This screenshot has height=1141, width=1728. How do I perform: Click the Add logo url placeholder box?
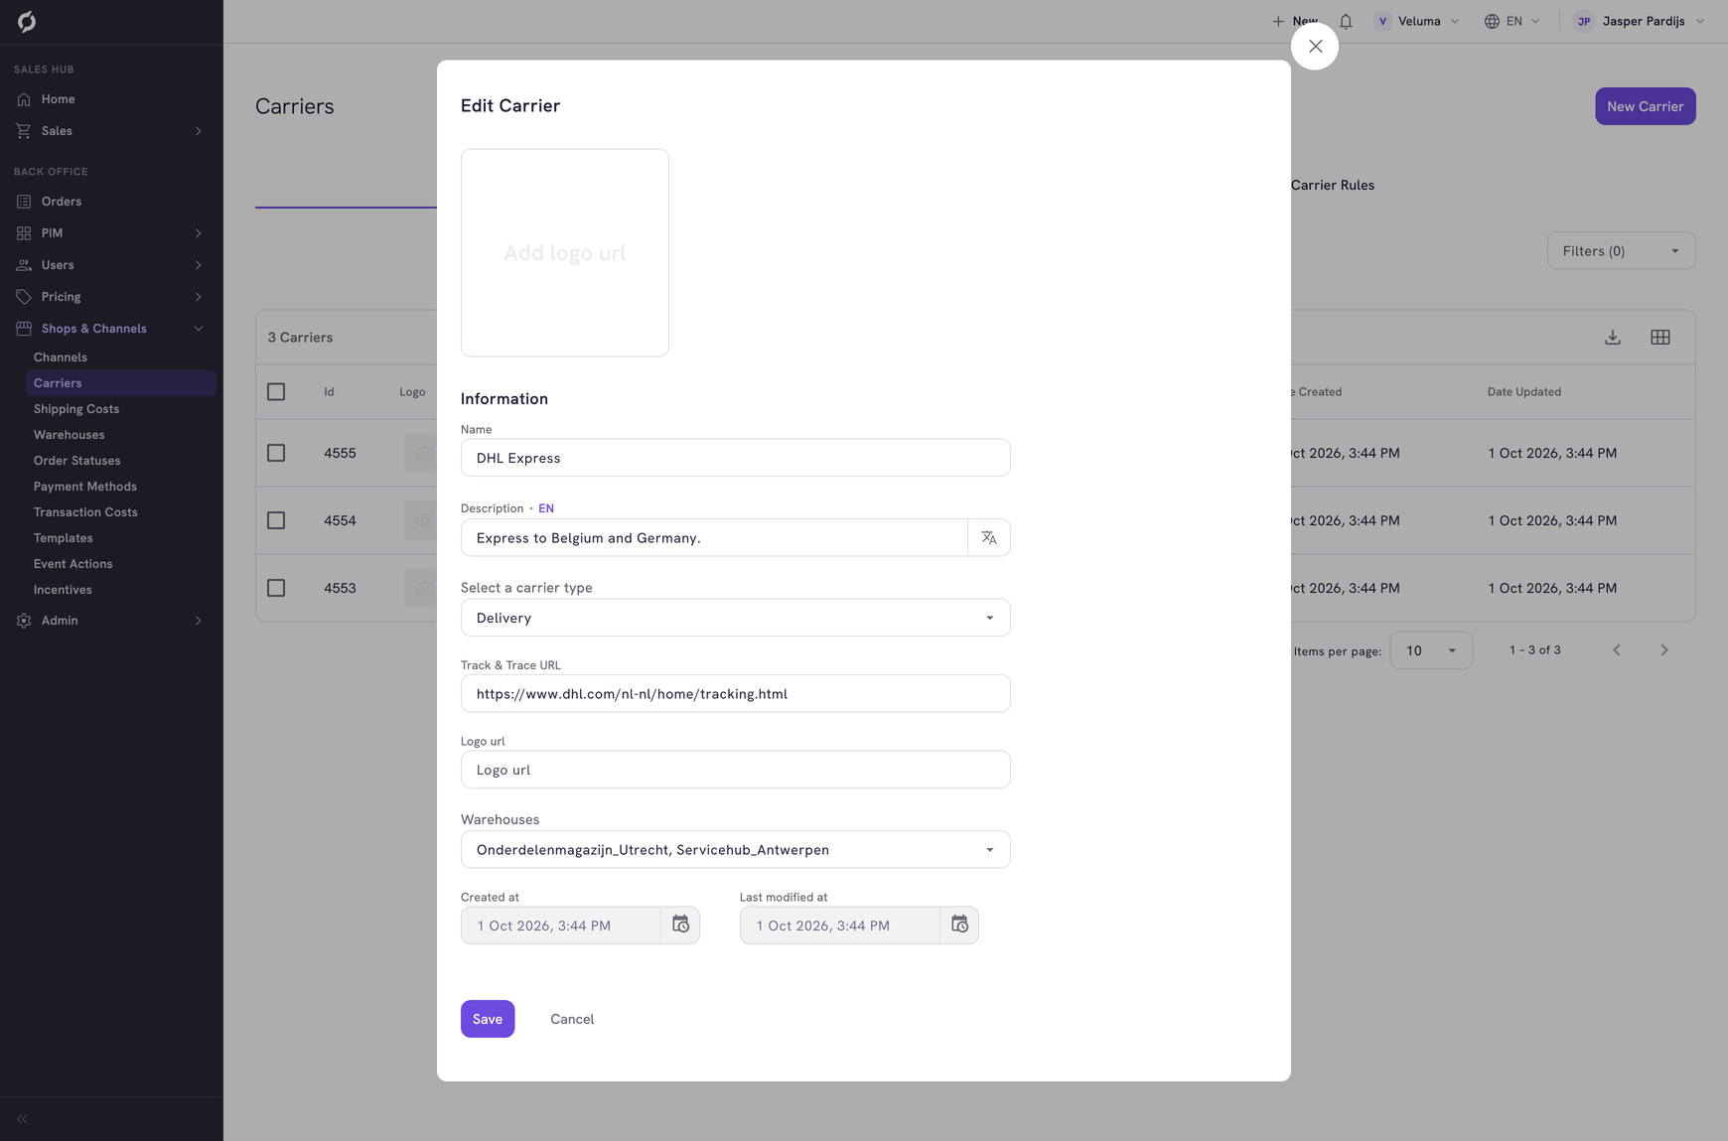[565, 253]
